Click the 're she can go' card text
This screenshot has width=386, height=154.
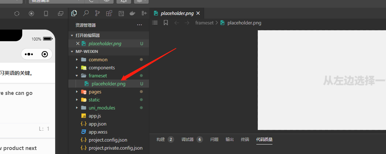(x=16, y=93)
